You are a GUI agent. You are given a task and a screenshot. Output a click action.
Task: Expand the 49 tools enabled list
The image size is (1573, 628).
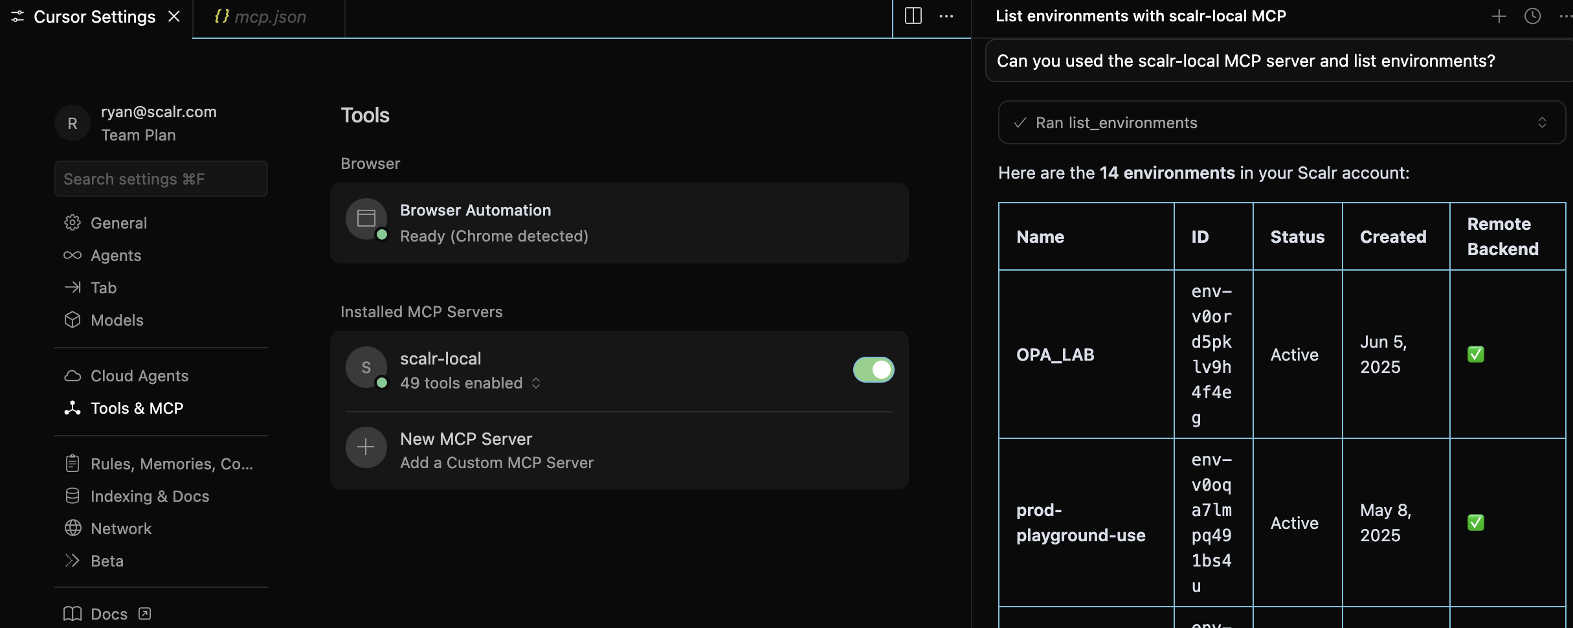click(470, 383)
